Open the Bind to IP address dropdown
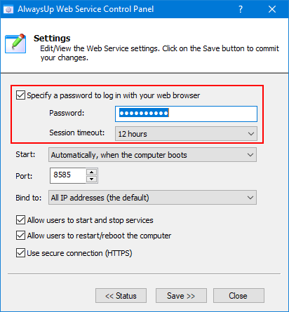 click(x=152, y=198)
